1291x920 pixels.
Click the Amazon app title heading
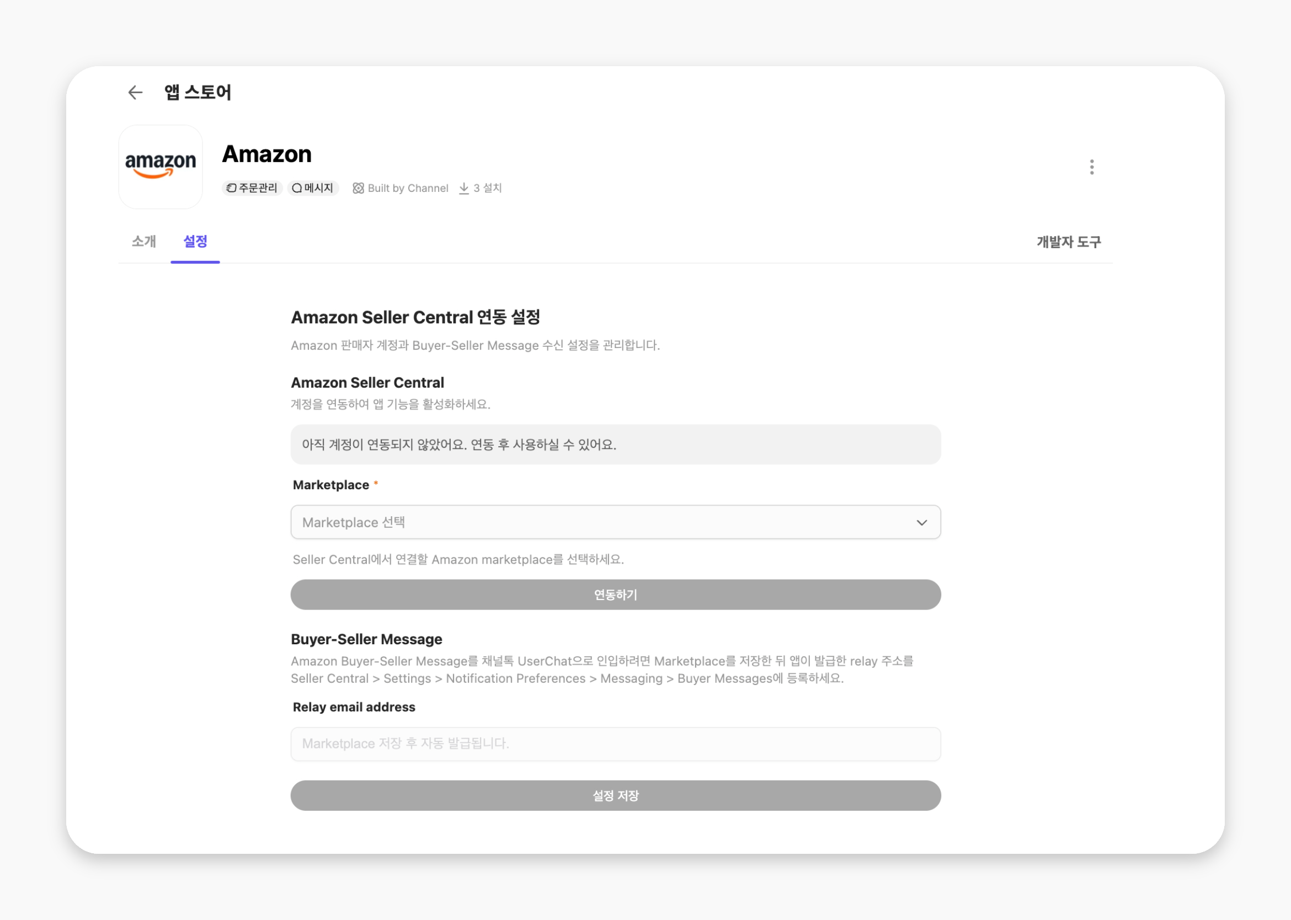pos(267,154)
